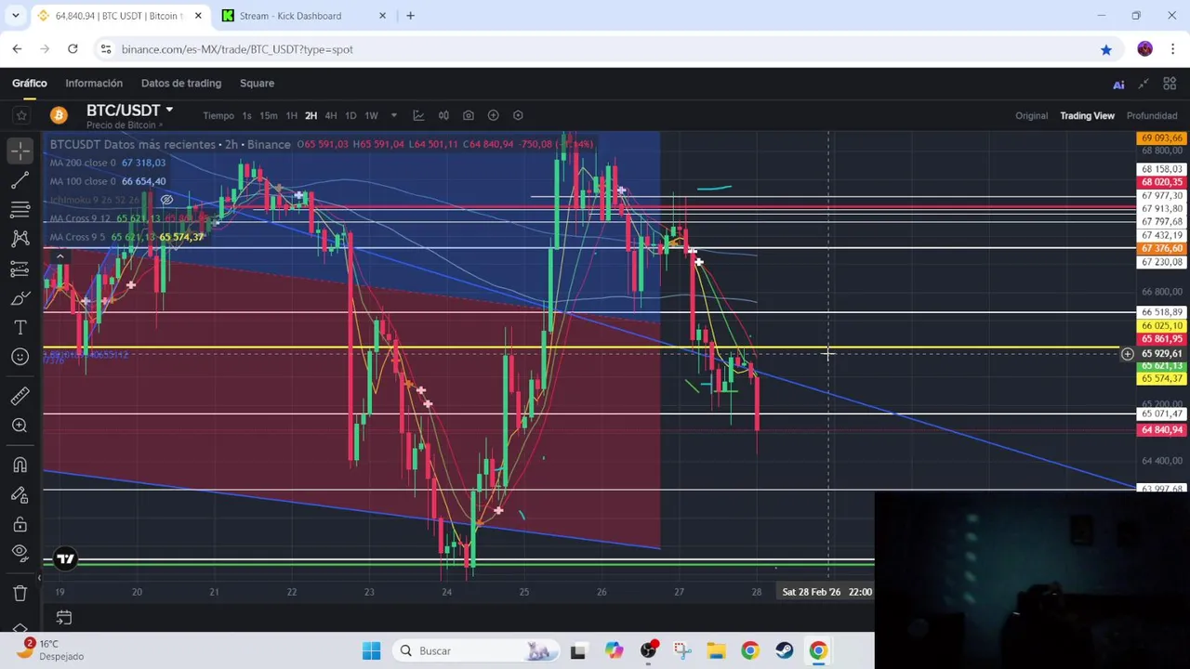Click the plus button on the price axis
The image size is (1190, 669).
tap(1127, 354)
